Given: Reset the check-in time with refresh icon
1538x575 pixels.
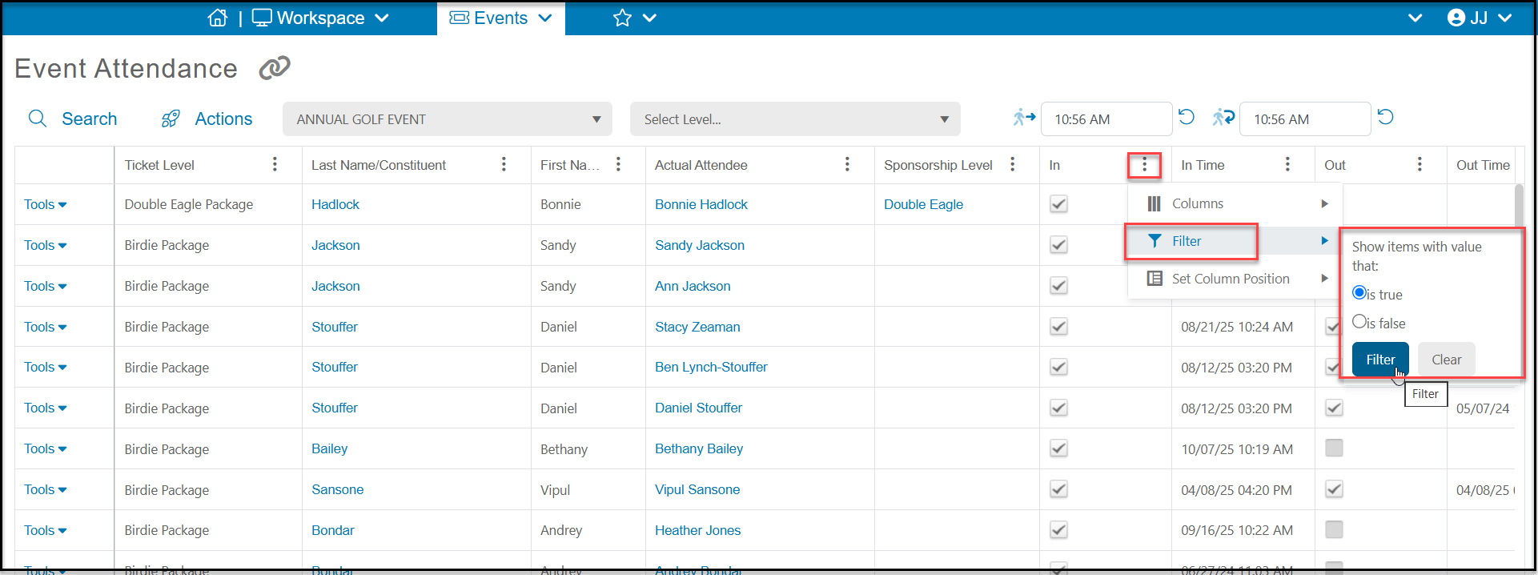Looking at the screenshot, I should 1187,117.
